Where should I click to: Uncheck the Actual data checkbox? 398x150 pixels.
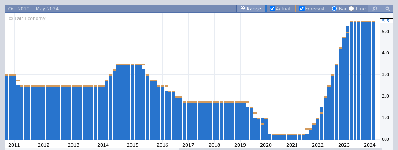pyautogui.click(x=273, y=9)
